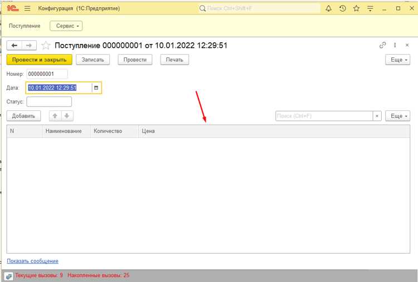Copy link to document icon
The width and height of the screenshot is (418, 282).
tap(382, 45)
